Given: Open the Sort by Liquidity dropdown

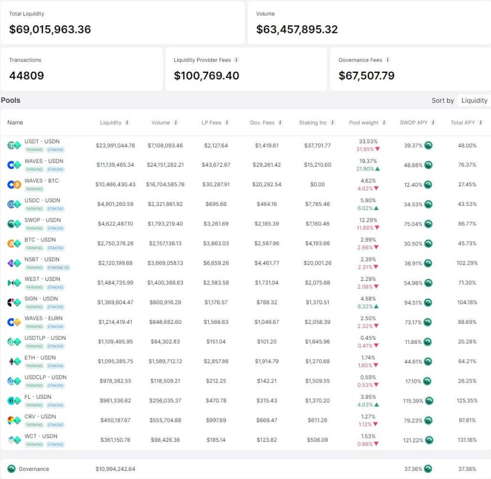Looking at the screenshot, I should (x=474, y=100).
